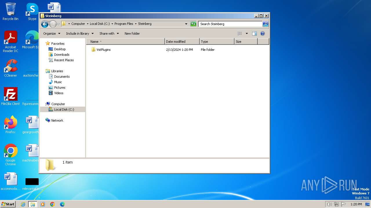Click the Change your view icon
Screen dimensions: 371x208
click(x=239, y=34)
